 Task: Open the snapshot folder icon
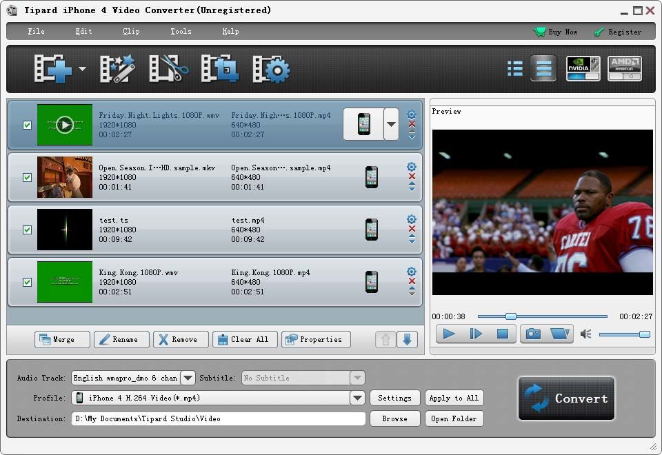point(560,334)
